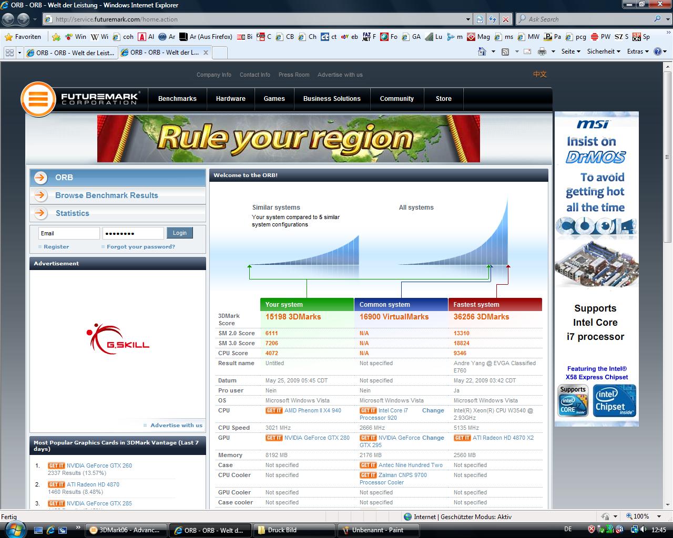Image resolution: width=673 pixels, height=538 pixels.
Task: Click the Login button
Action: pyautogui.click(x=180, y=233)
